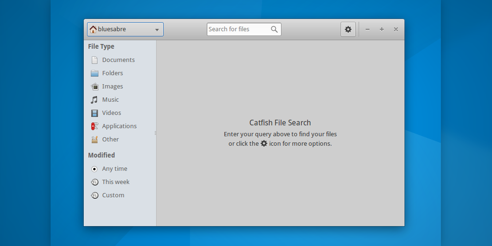
Task: Click the clock icon beside This week
Action: point(94,182)
